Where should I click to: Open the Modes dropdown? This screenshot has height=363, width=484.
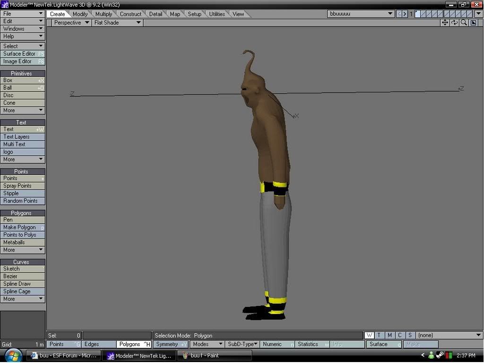[207, 344]
